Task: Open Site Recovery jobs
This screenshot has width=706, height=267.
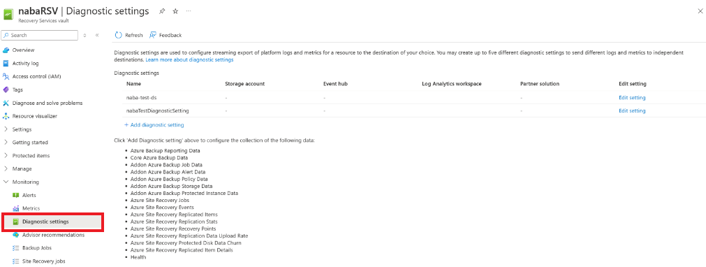Action: click(43, 261)
